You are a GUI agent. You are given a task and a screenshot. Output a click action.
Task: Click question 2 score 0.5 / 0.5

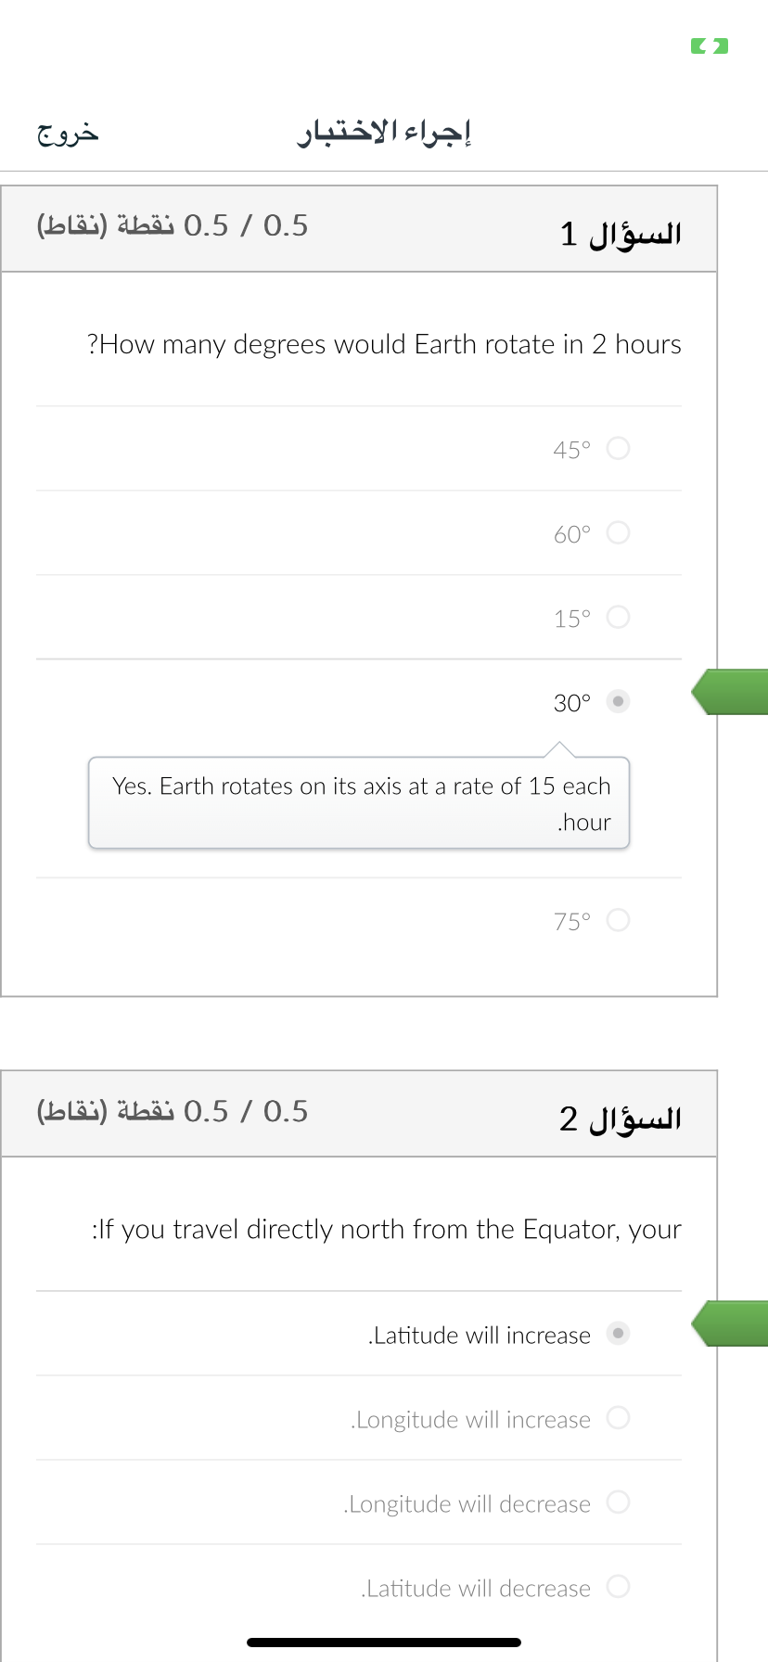coord(173,1111)
